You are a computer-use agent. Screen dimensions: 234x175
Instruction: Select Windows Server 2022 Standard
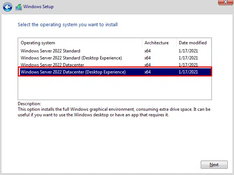pos(50,51)
